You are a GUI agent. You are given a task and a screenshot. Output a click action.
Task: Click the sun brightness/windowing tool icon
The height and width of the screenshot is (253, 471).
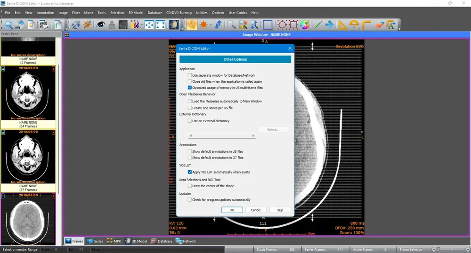click(x=203, y=25)
